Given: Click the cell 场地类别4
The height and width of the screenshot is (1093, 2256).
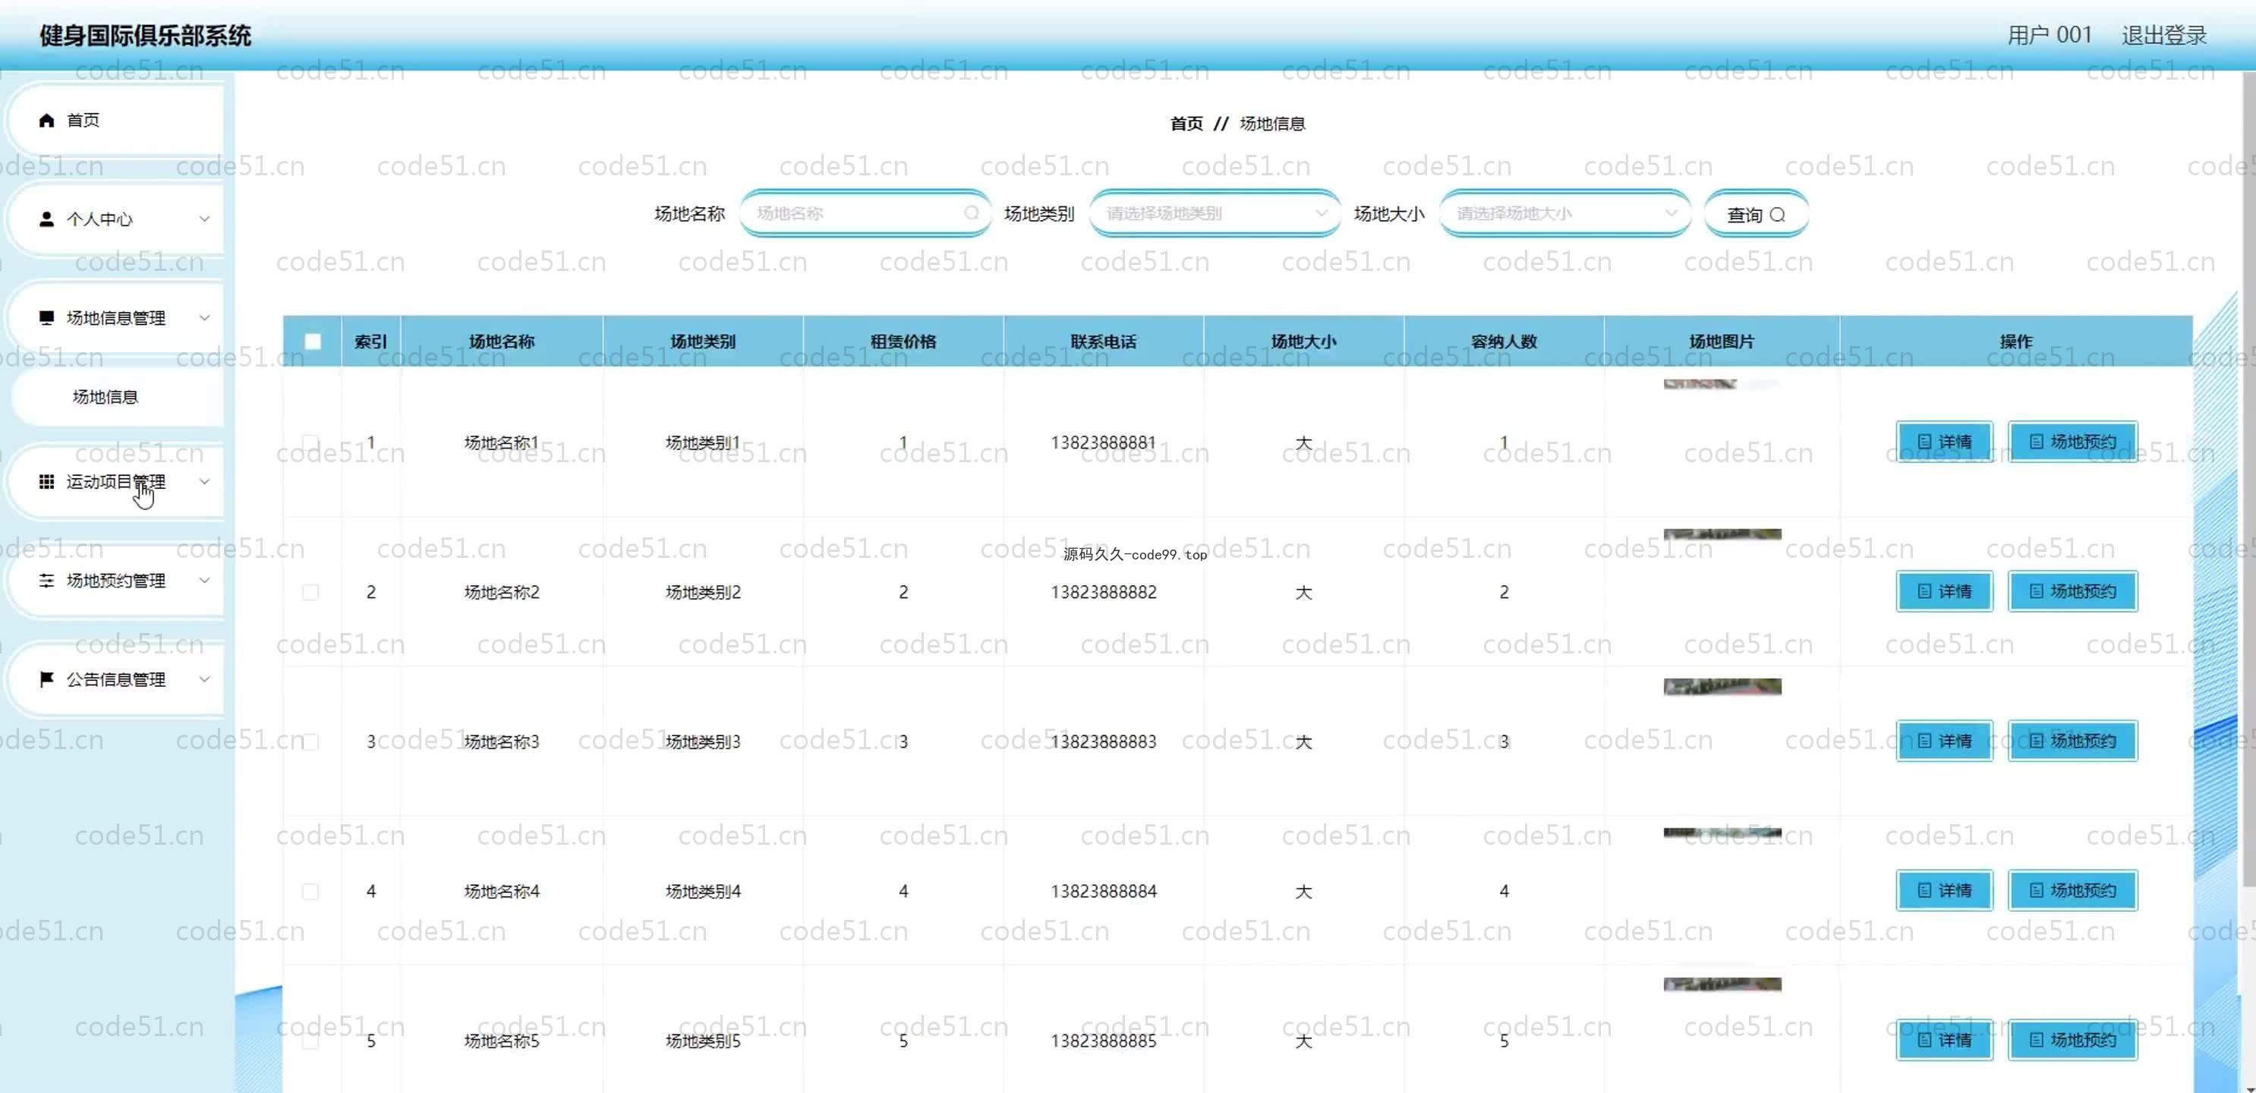Looking at the screenshot, I should 702,890.
